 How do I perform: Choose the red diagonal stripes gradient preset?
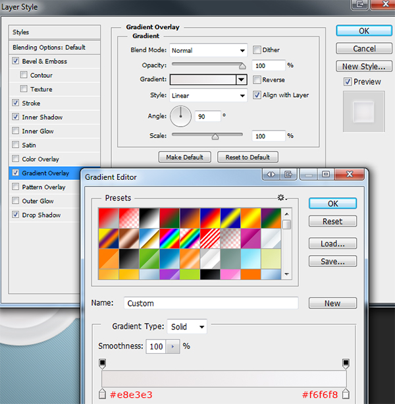(210, 237)
